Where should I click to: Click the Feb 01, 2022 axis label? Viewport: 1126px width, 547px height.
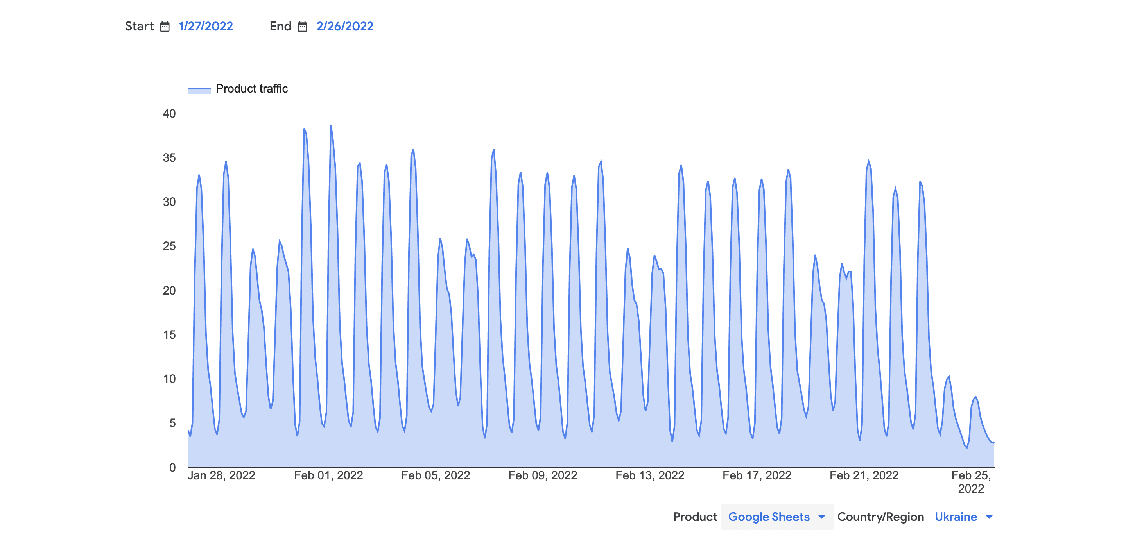[x=328, y=475]
